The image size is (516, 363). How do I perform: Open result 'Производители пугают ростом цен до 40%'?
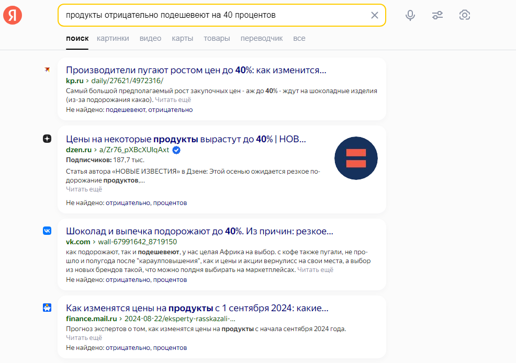click(196, 70)
